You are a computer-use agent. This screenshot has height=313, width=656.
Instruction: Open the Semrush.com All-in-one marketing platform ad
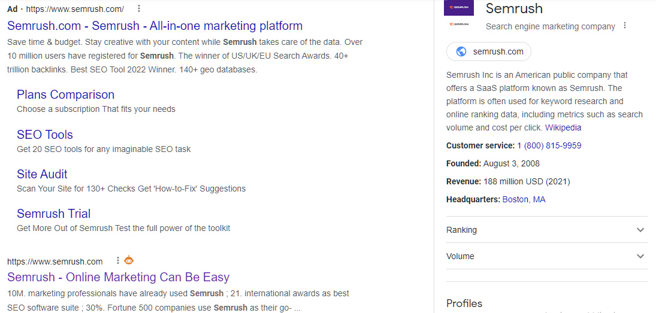(155, 26)
